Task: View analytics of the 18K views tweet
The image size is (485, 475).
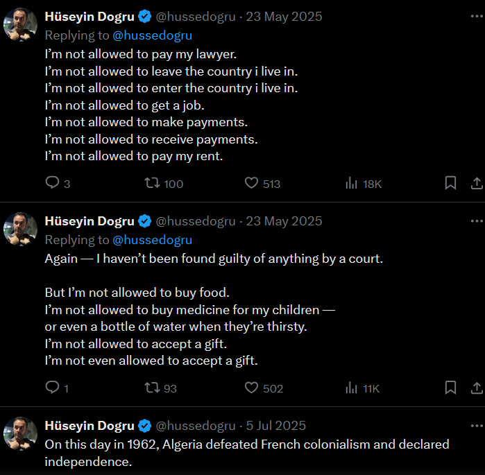Action: pos(352,183)
